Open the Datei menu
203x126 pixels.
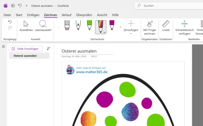click(7, 15)
